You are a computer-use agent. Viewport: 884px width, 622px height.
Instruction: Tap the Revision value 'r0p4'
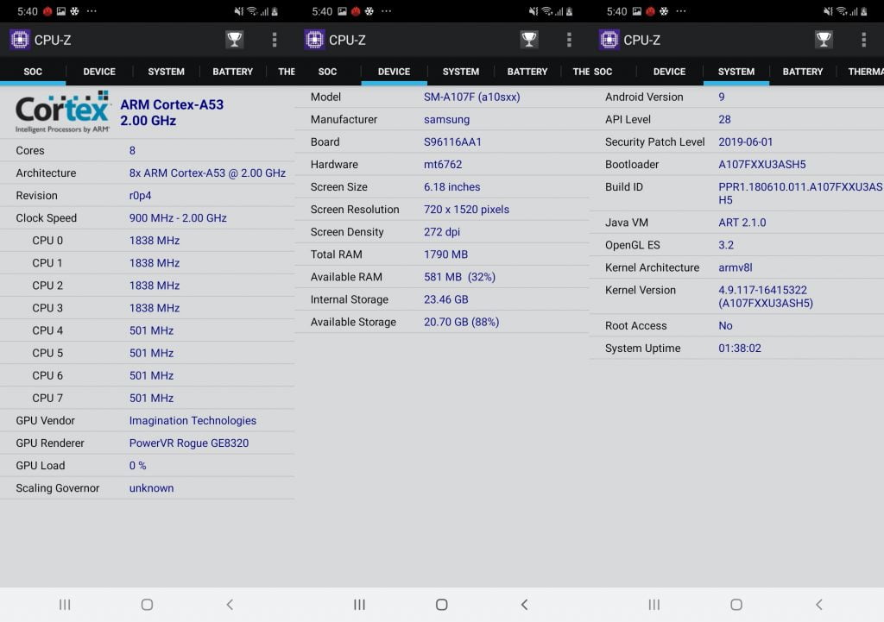141,196
